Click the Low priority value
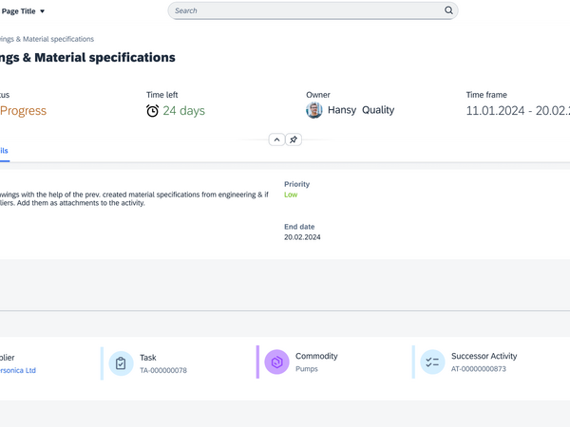Screen dimensions: 570x427 click(x=291, y=195)
